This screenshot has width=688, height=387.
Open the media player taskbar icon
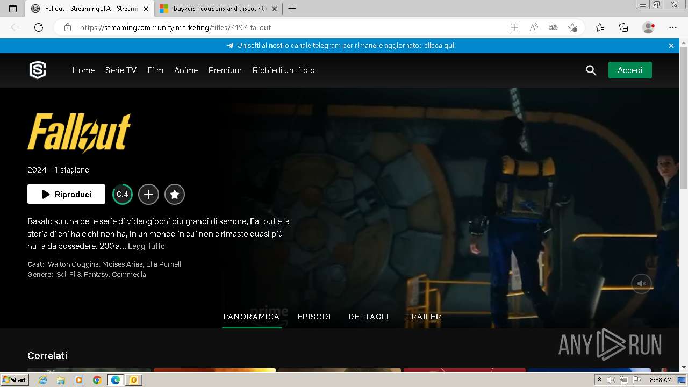(x=79, y=380)
